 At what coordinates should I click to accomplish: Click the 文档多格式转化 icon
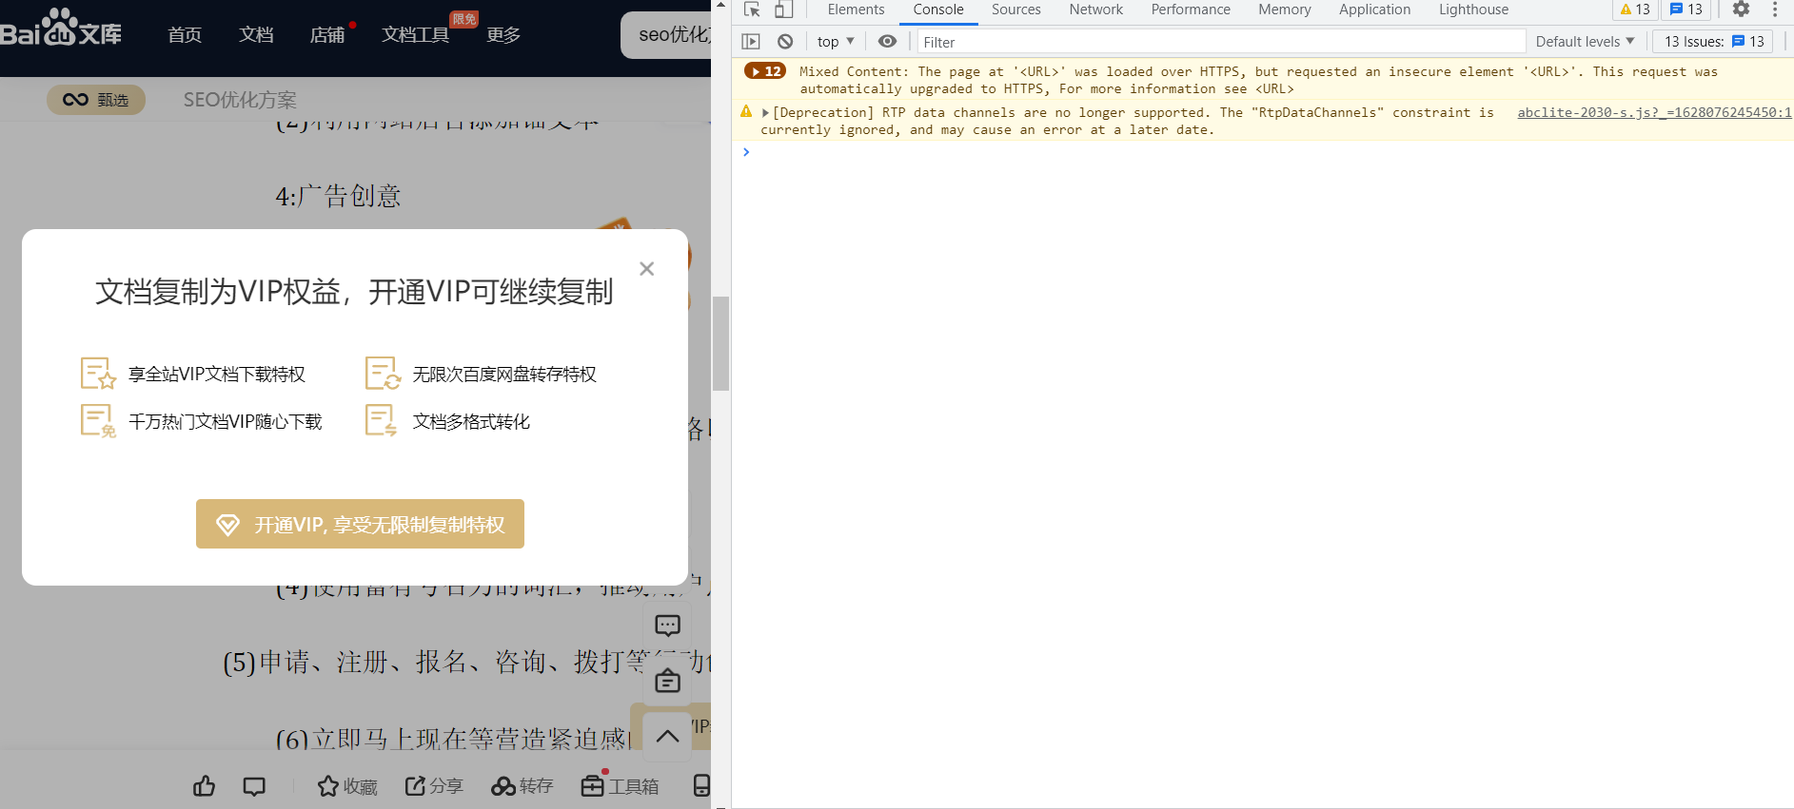[383, 420]
